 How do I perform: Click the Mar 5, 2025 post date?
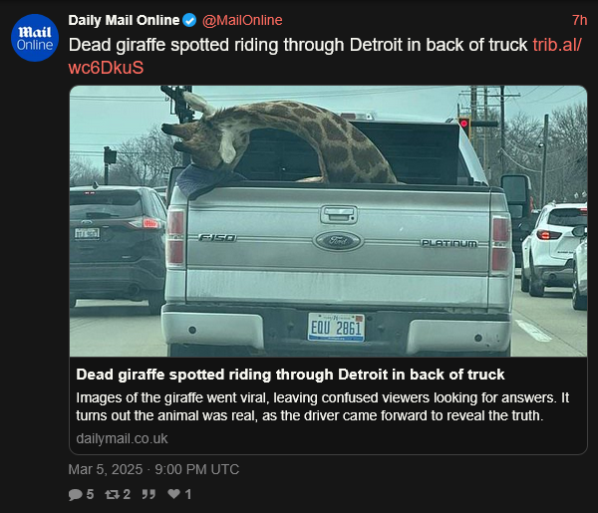(153, 469)
